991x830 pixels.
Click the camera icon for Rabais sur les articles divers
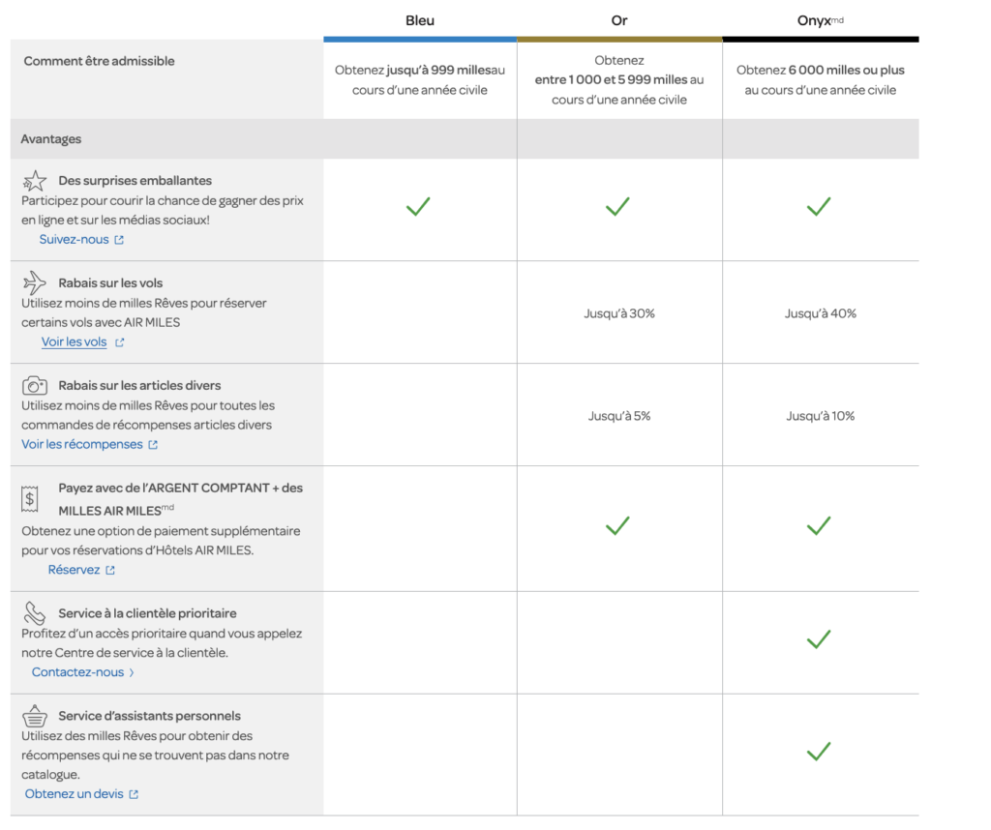(x=35, y=385)
